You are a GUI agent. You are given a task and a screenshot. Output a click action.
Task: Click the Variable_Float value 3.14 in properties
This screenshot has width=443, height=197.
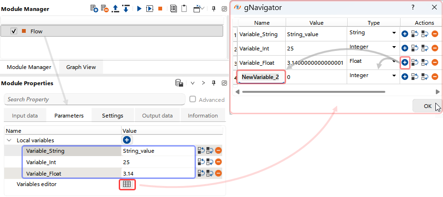click(x=158, y=173)
